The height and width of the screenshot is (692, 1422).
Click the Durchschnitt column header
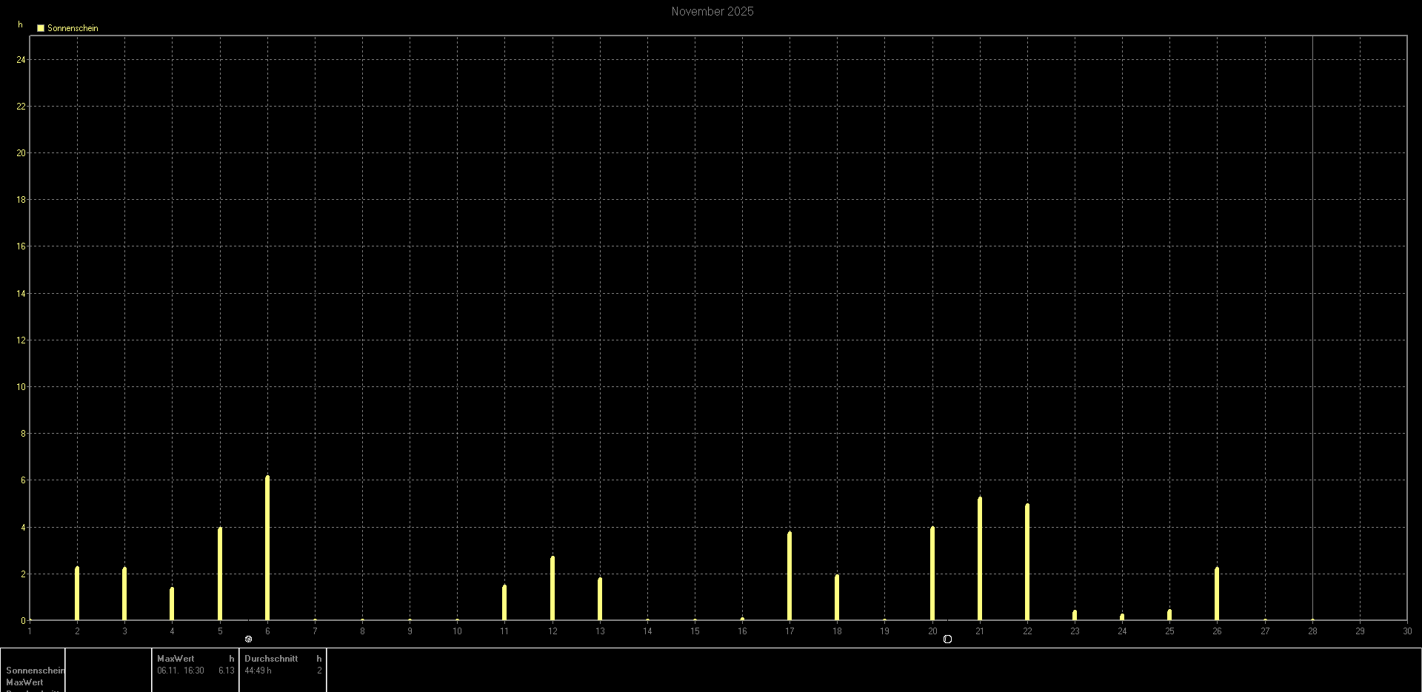271,658
